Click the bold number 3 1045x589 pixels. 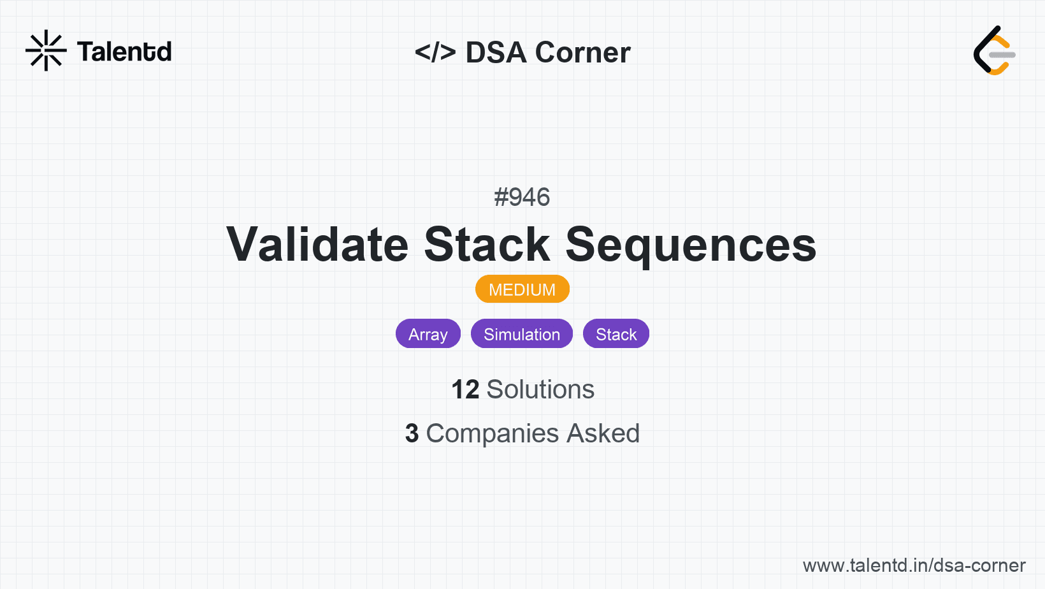[412, 433]
